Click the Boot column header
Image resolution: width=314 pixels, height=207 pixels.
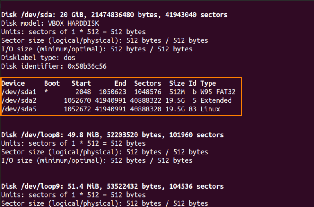pos(52,83)
